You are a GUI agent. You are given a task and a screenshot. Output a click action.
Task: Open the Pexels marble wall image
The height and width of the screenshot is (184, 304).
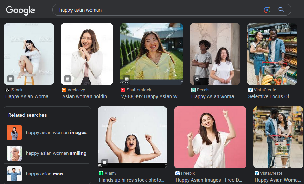(215, 54)
